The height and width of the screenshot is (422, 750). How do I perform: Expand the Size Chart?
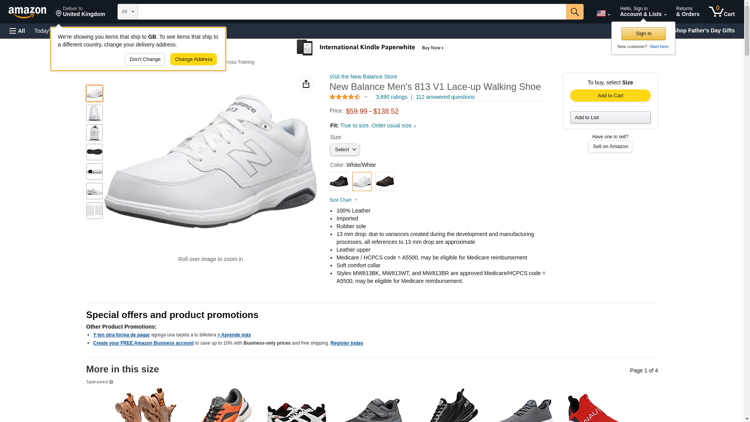(x=343, y=200)
